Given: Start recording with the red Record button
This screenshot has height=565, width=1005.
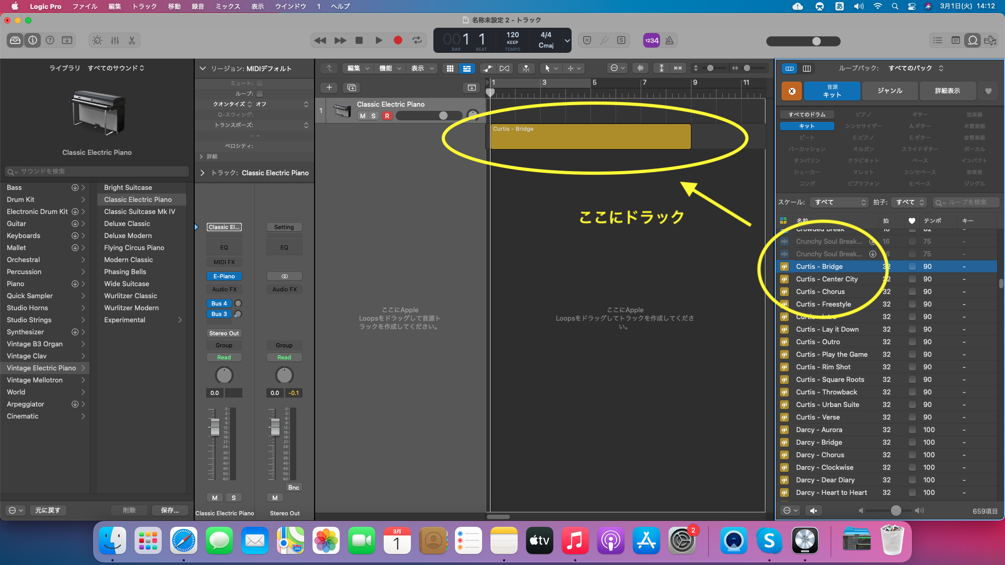Looking at the screenshot, I should click(x=398, y=40).
